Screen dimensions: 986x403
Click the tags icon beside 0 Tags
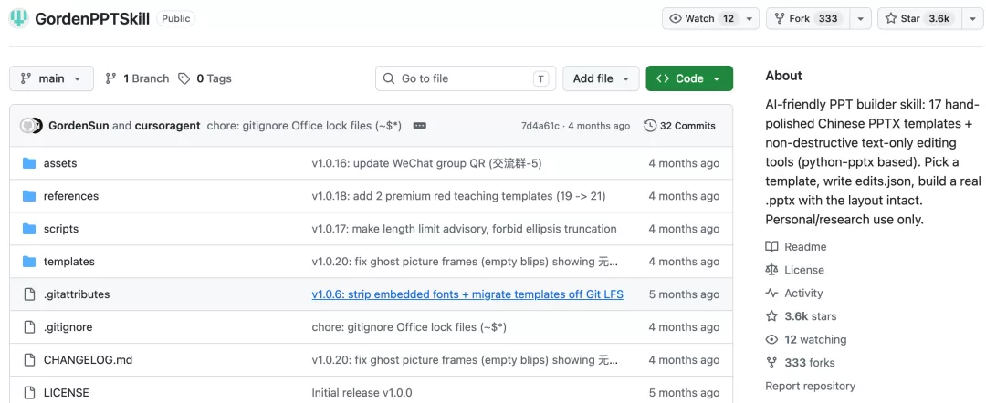[184, 78]
